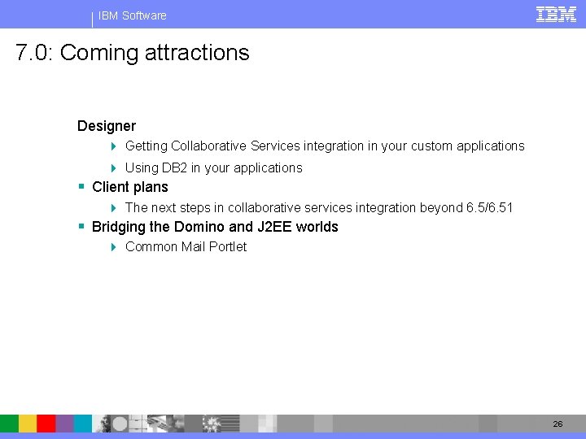Click arrow bullet before 'Using DB2'
Image resolution: width=586 pixels, height=439 pixels.
pyautogui.click(x=114, y=168)
